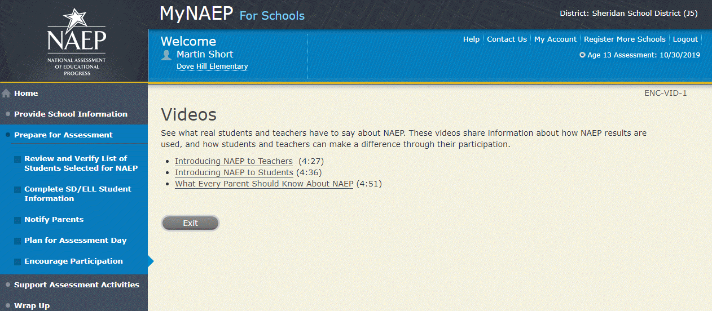Open Encourage Participation in the sidebar

pyautogui.click(x=73, y=261)
